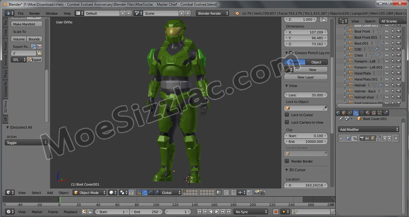The image size is (409, 217).
Task: Hide the Helmet Visor using eye icon
Action: (x=387, y=97)
